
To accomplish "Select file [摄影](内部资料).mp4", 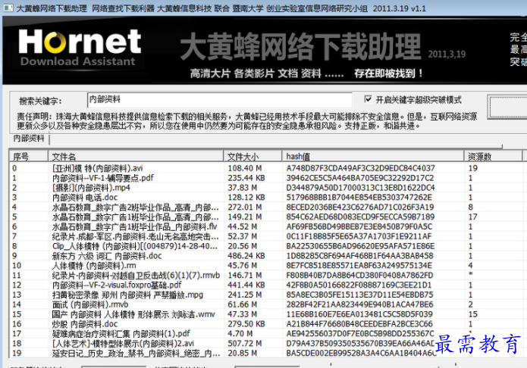I will coord(91,187).
